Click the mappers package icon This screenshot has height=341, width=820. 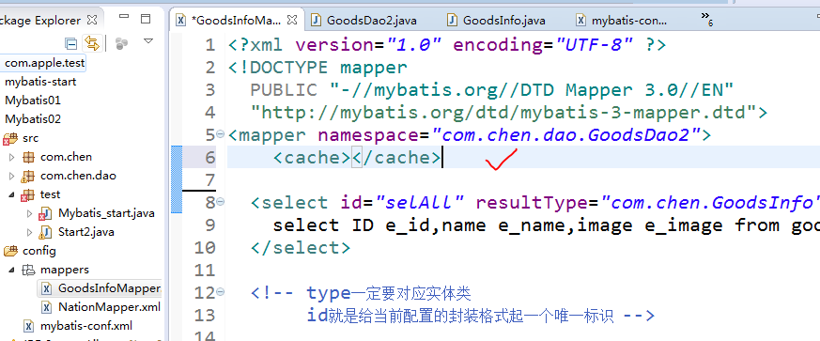coord(28,271)
